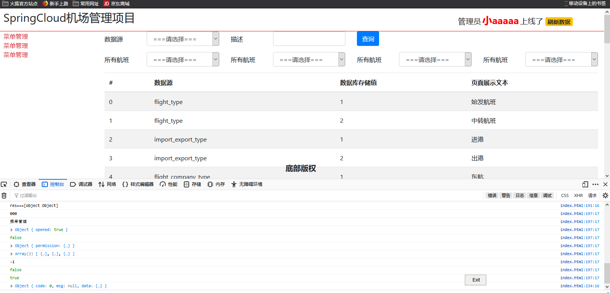Expand Array(3) console entry
610x293 pixels.
click(11, 254)
